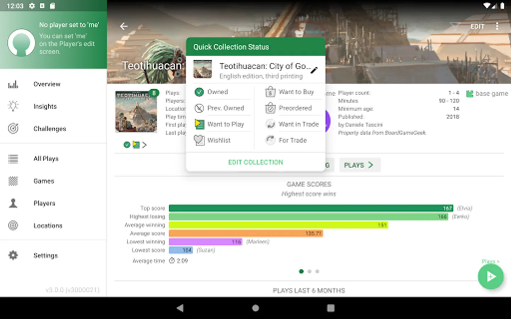Tap the Android home navigation button

coord(255,308)
